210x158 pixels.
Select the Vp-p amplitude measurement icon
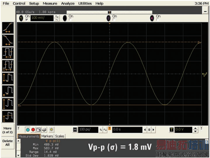click(x=8, y=78)
